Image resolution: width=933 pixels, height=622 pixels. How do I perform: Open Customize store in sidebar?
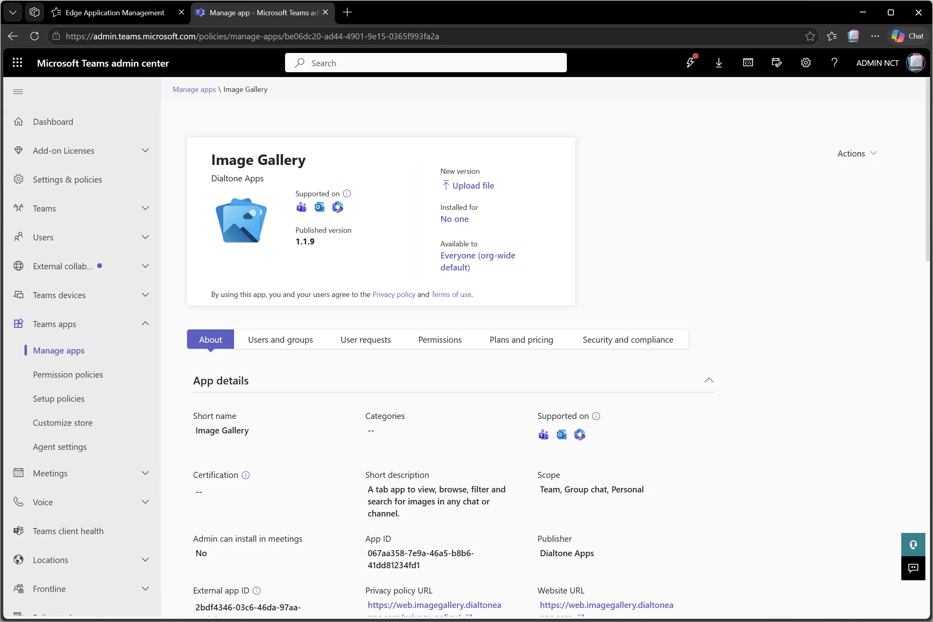[63, 423]
